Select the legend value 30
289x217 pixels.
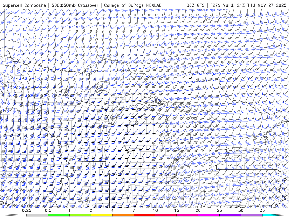[241, 210]
